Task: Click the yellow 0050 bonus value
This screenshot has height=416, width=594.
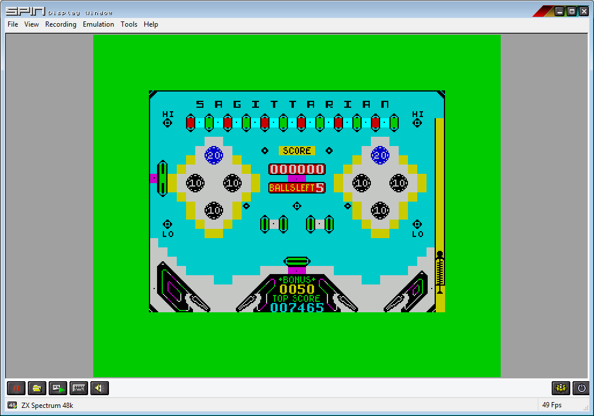Action: (x=297, y=289)
